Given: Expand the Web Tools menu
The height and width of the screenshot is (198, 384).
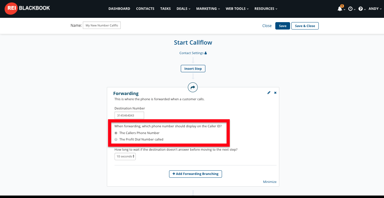Looking at the screenshot, I should [x=237, y=9].
